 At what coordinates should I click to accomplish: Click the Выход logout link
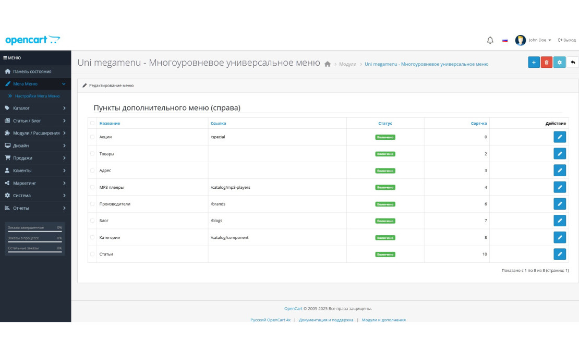click(567, 40)
